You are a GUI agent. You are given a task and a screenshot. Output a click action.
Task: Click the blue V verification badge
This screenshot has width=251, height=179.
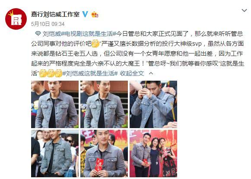pos(85,14)
